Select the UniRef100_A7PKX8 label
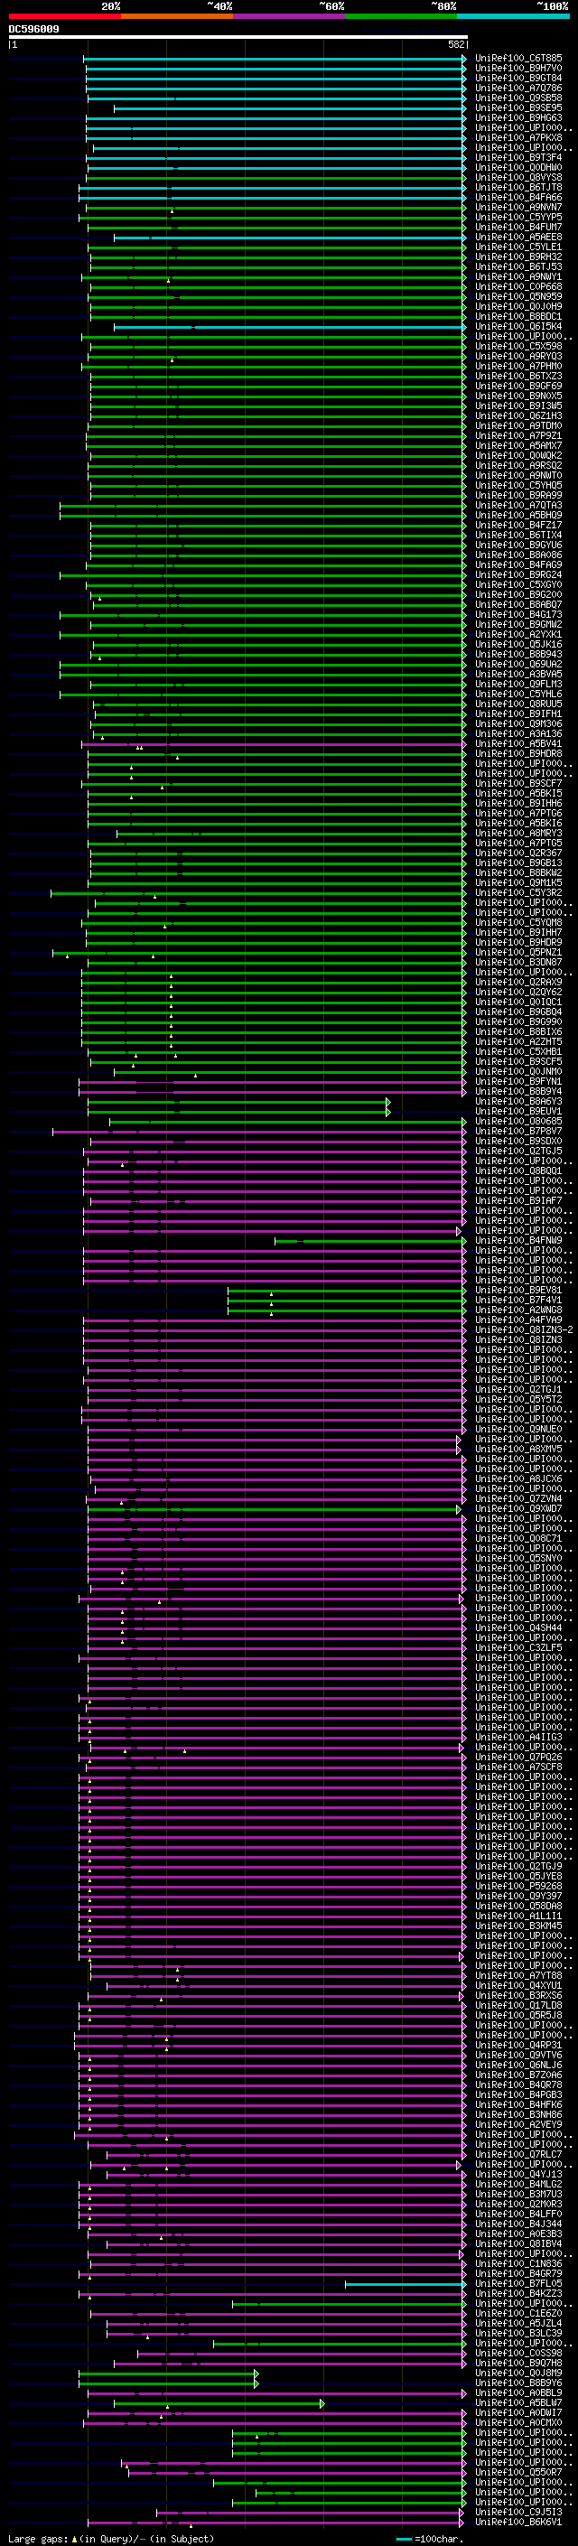This screenshot has width=578, height=2546. [518, 137]
